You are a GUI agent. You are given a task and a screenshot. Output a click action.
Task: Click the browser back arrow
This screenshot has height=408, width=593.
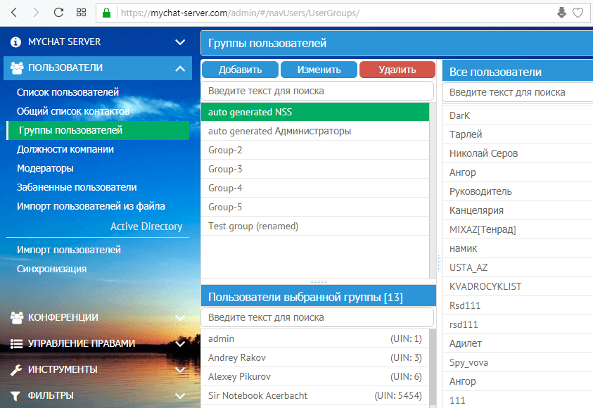pyautogui.click(x=15, y=12)
